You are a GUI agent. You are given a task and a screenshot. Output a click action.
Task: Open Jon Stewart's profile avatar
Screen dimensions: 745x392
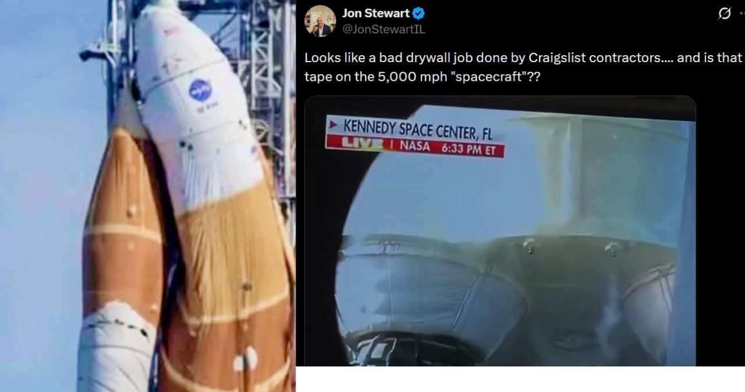tap(320, 21)
